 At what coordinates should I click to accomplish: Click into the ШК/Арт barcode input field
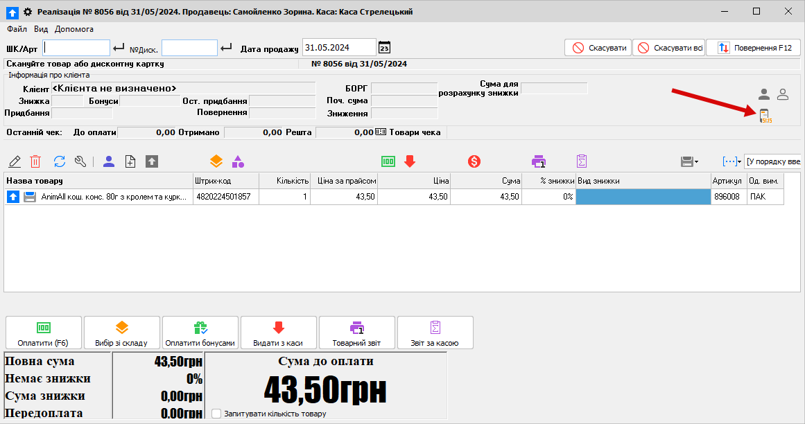click(77, 48)
